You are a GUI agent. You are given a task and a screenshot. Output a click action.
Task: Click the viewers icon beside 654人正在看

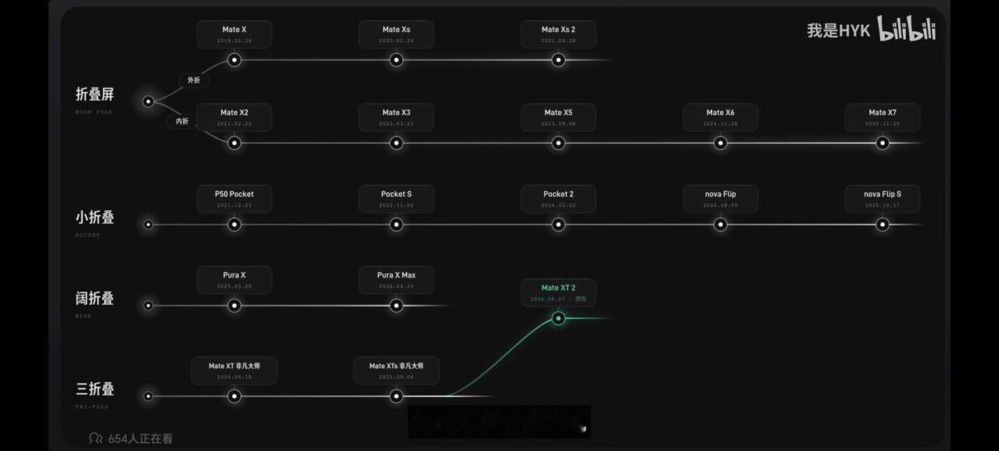click(x=95, y=438)
